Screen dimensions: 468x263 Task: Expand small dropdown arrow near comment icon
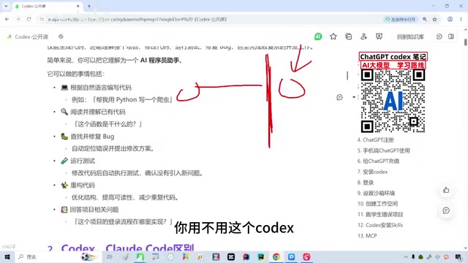point(354,97)
